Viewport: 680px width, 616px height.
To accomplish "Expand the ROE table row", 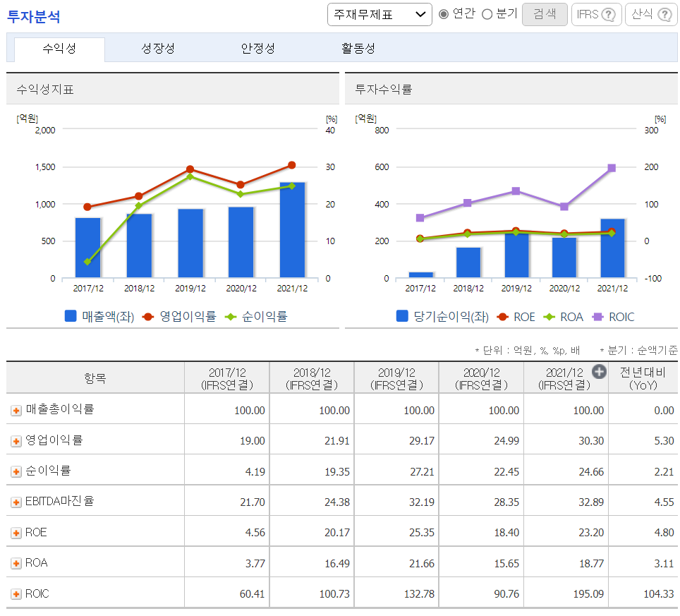I will [x=16, y=533].
